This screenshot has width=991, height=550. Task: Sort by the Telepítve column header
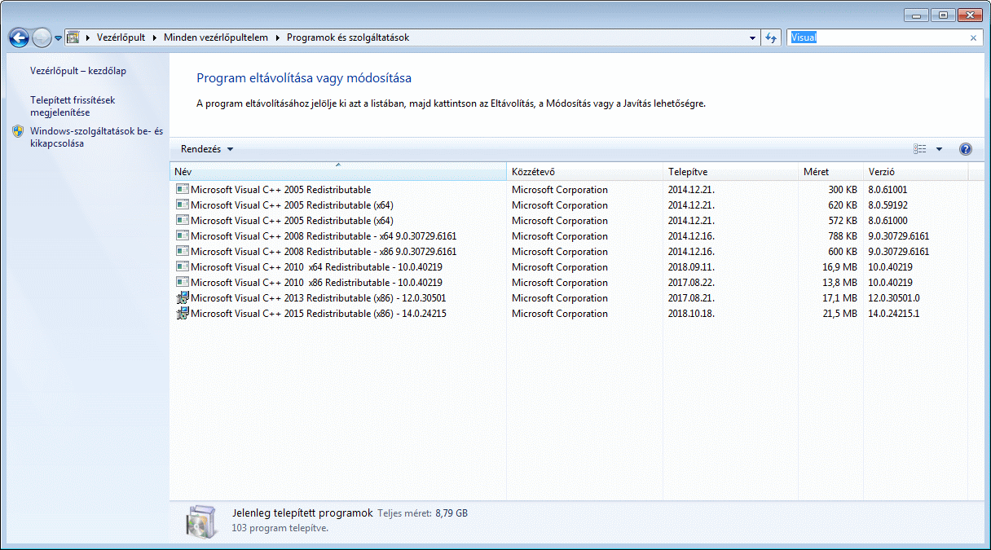pos(730,172)
